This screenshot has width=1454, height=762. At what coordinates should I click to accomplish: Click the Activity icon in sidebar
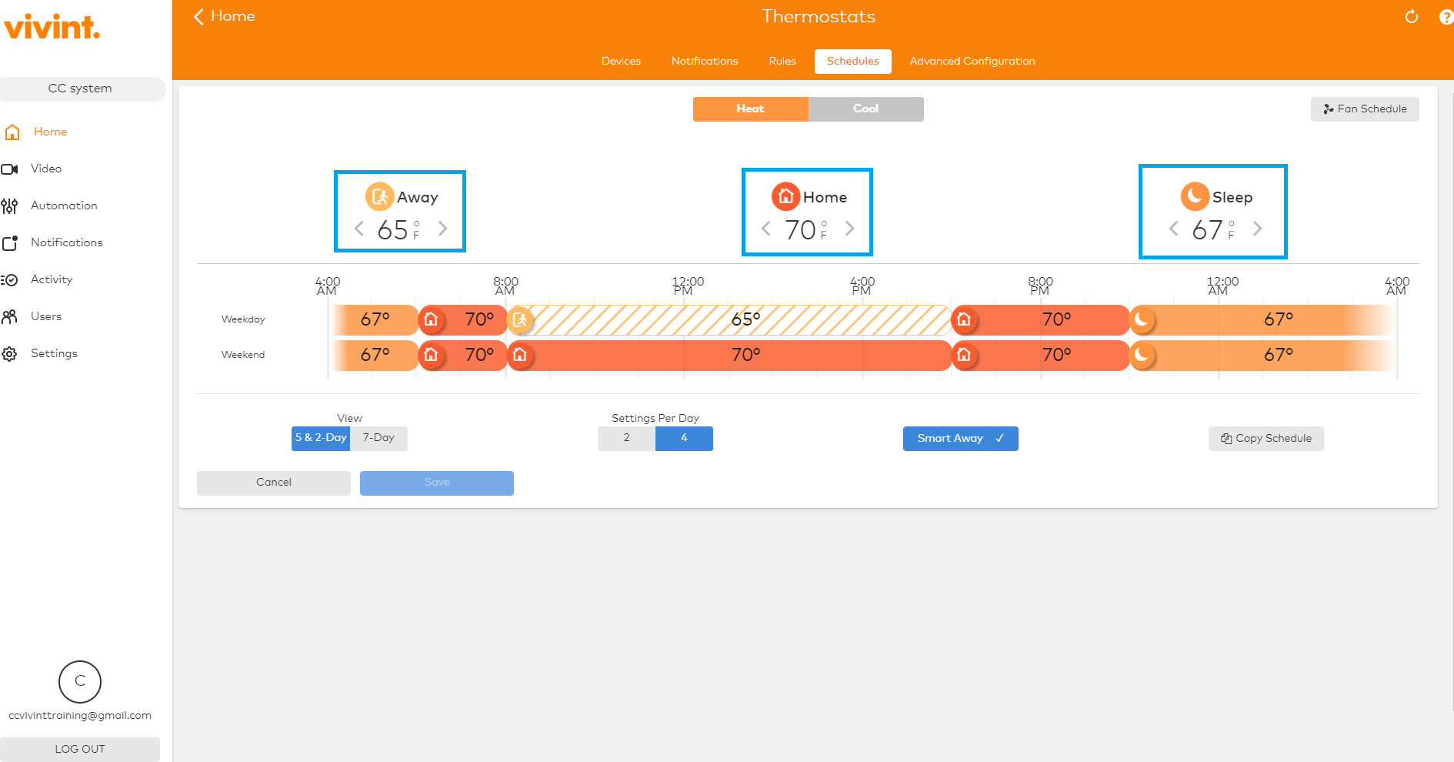click(x=9, y=279)
